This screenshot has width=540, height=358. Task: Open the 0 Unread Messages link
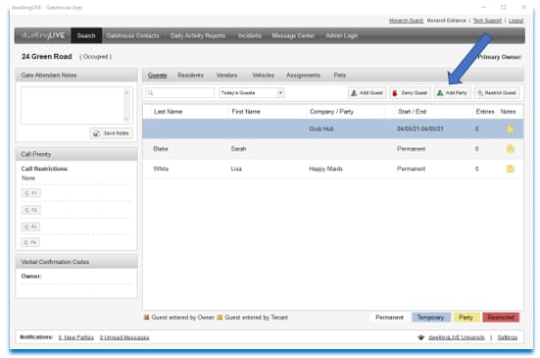point(124,337)
